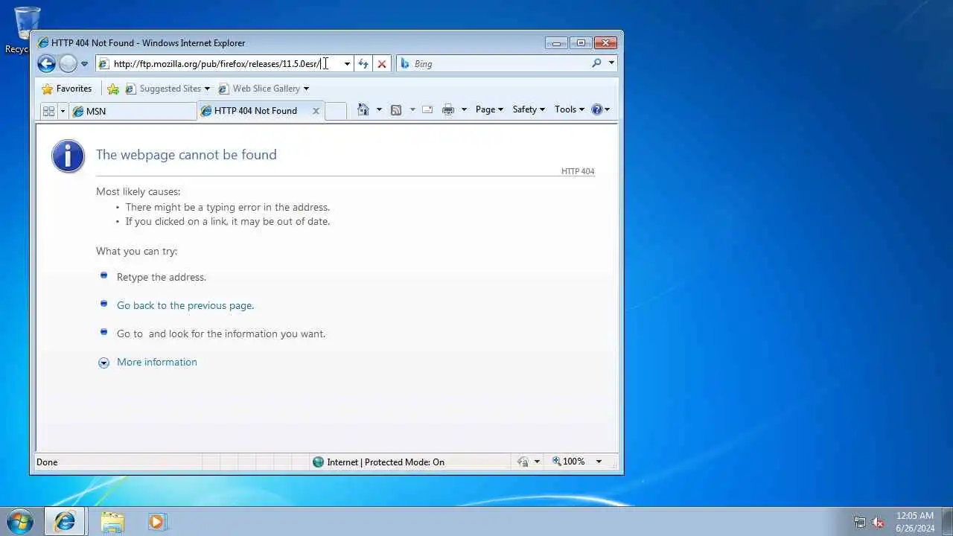
Task: Click the 'Done' status bar text
Action: click(47, 462)
